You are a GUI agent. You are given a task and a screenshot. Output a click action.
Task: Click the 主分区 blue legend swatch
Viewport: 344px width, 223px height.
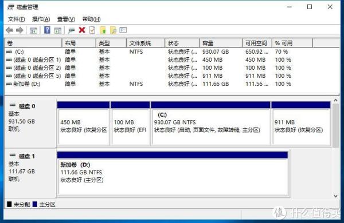(x=34, y=204)
